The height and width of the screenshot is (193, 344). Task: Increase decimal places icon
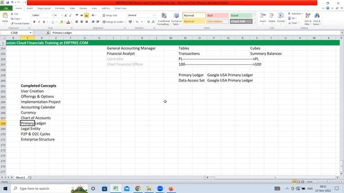[148, 21]
